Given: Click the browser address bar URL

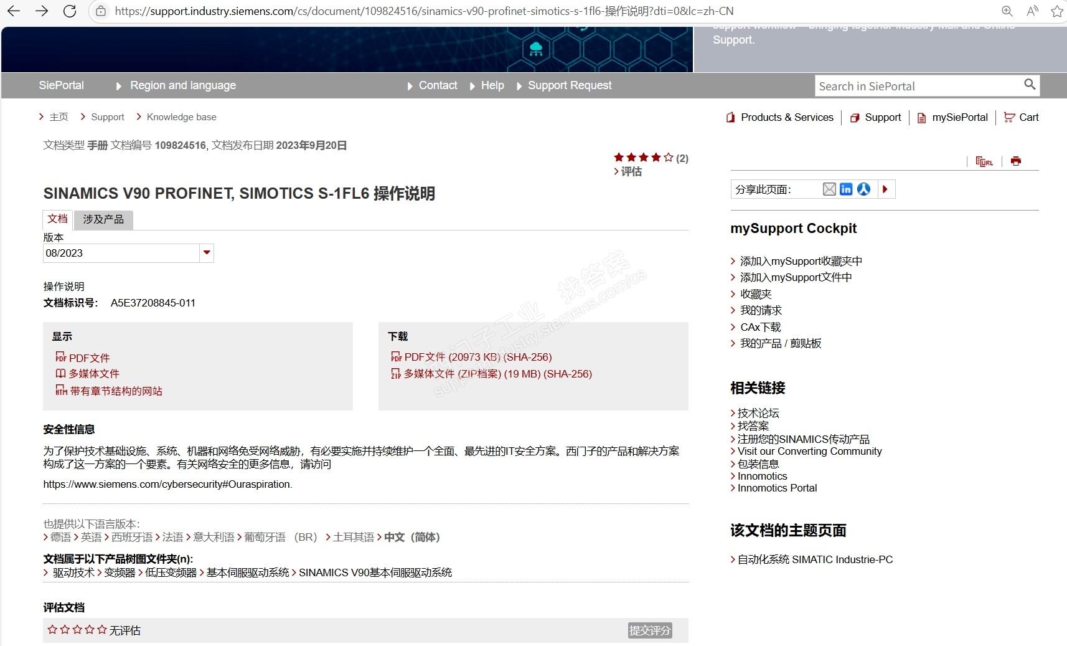Looking at the screenshot, I should point(424,11).
